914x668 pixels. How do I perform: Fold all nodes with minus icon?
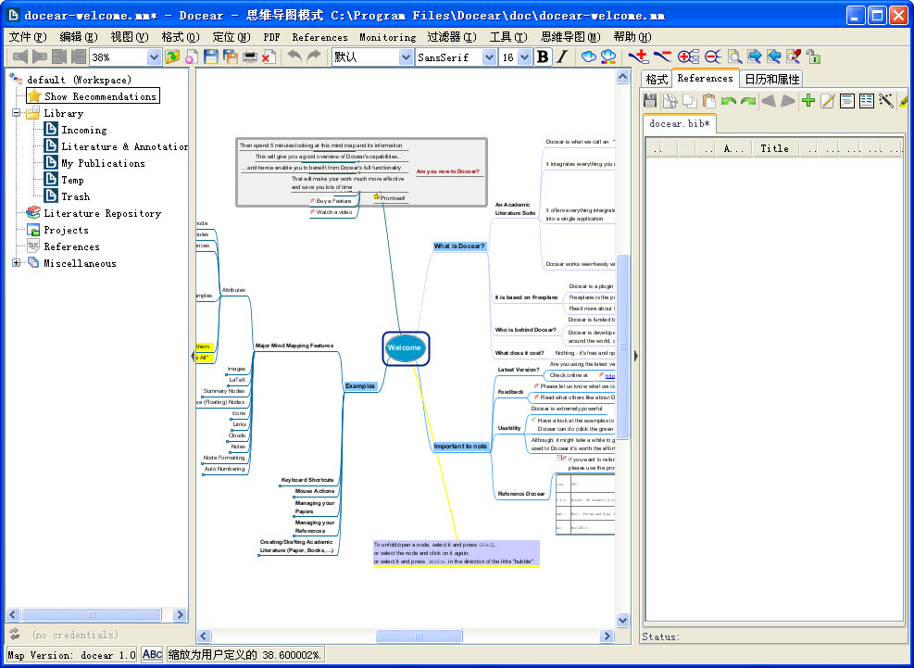tap(712, 57)
